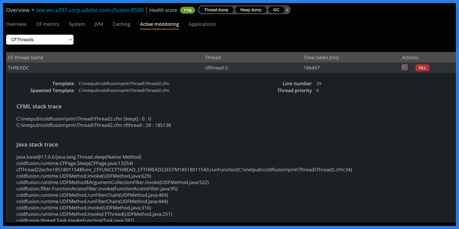Click the 71% health score badge

point(188,10)
